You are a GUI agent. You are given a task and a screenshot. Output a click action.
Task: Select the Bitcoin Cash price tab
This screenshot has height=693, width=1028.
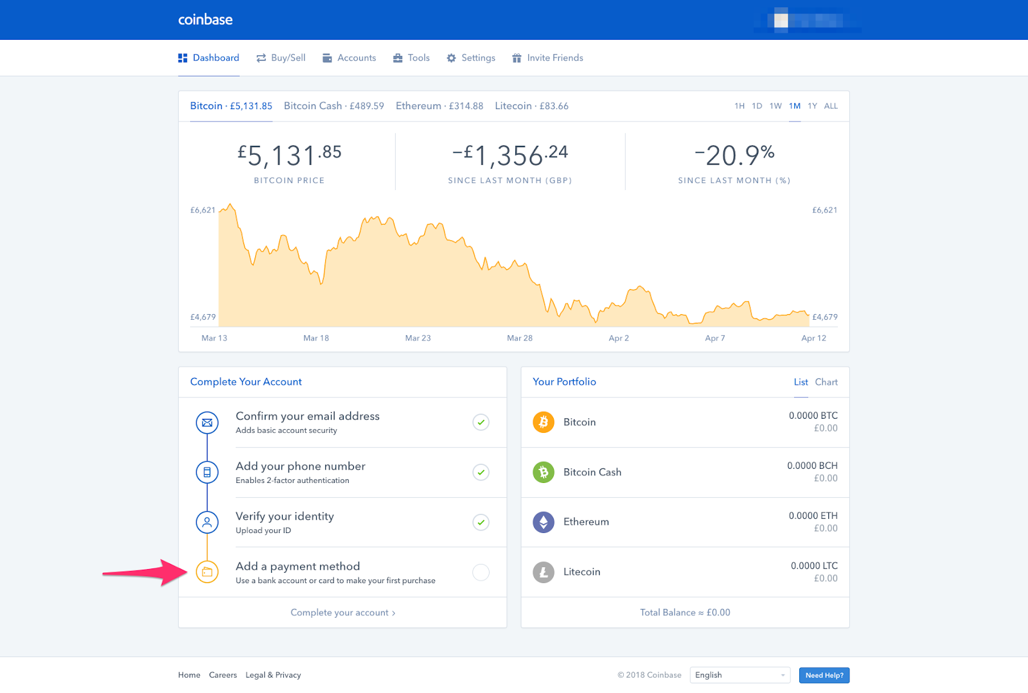pyautogui.click(x=334, y=106)
